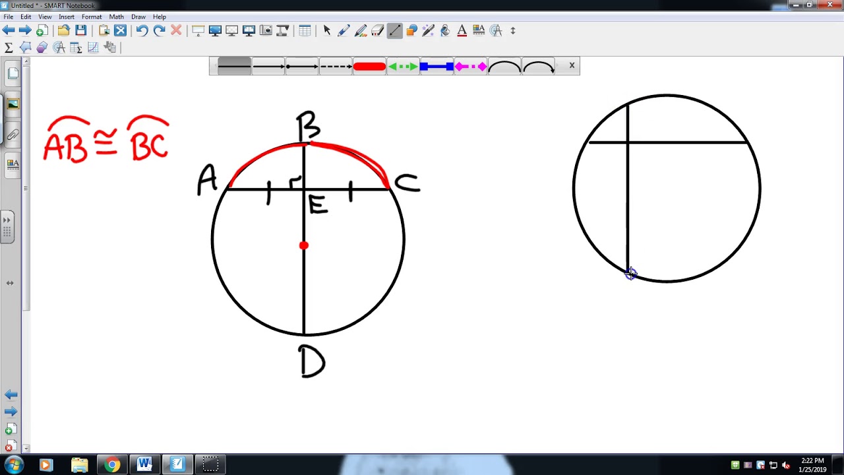
Task: Open the Insert menu
Action: (67, 16)
